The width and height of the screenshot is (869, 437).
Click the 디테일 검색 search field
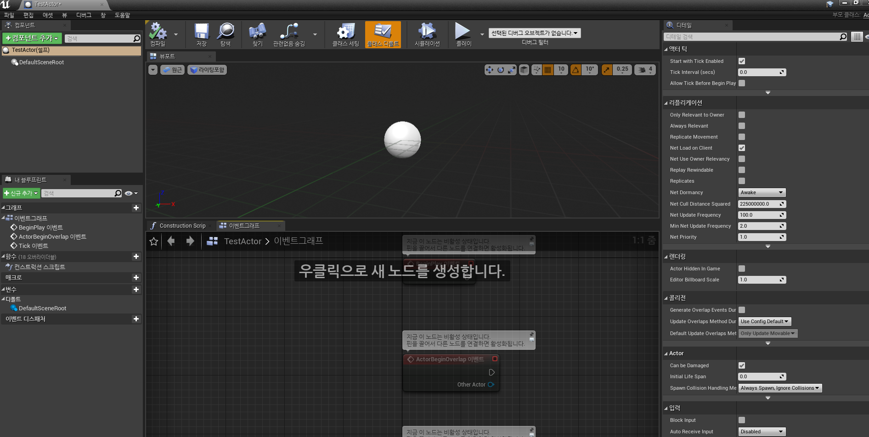click(x=755, y=37)
